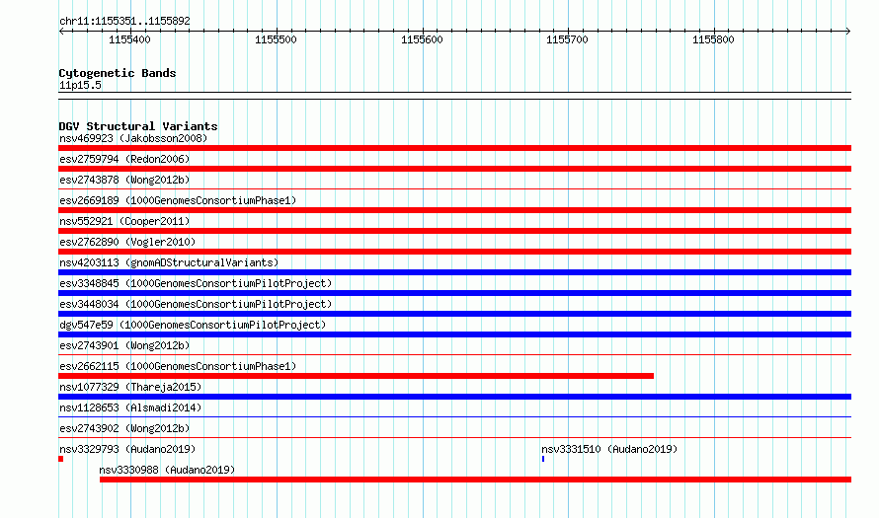Click esv2762890 (Vogler2010) variant label
Screen dimensions: 879x518
127,242
